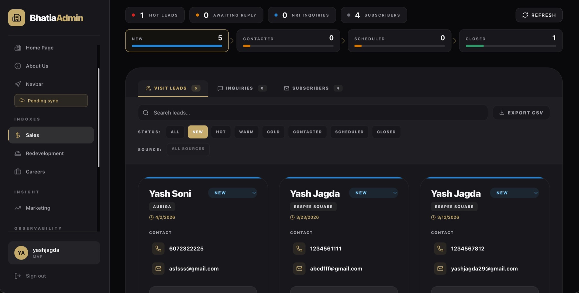
Task: Click email abcdfff@gmail.com
Action: coord(336,269)
